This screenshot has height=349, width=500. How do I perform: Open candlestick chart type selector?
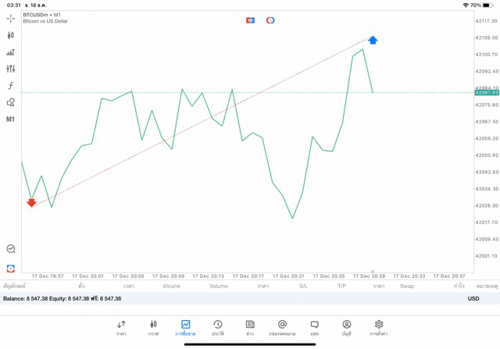11,35
